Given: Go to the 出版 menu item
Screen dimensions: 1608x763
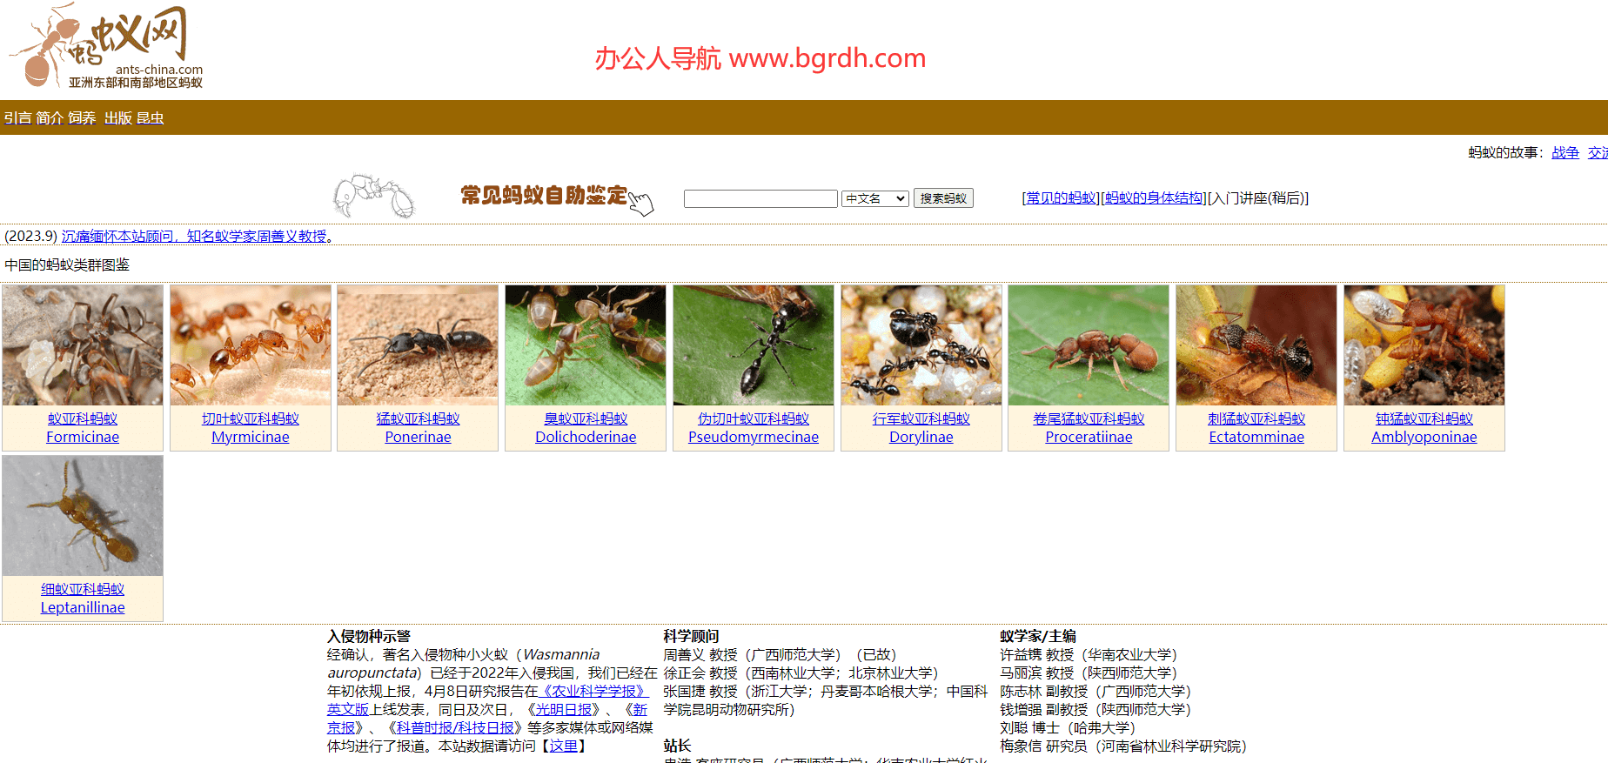Looking at the screenshot, I should [x=117, y=118].
